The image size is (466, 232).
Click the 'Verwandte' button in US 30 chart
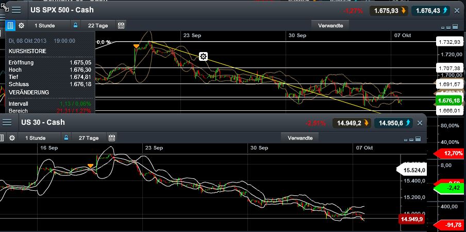(x=300, y=138)
